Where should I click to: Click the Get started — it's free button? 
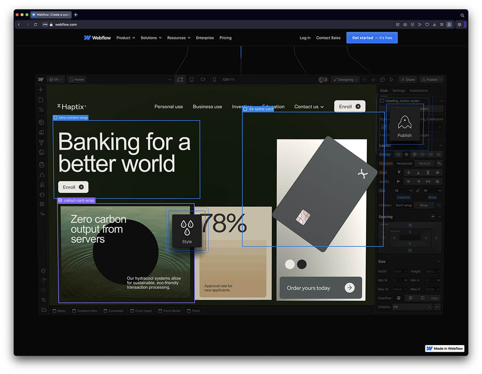click(372, 38)
